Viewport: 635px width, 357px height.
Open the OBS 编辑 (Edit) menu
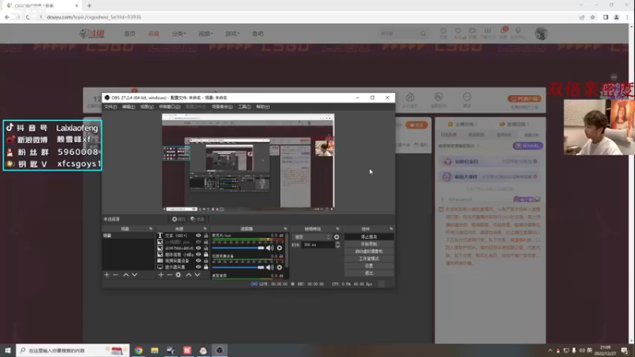pyautogui.click(x=129, y=107)
